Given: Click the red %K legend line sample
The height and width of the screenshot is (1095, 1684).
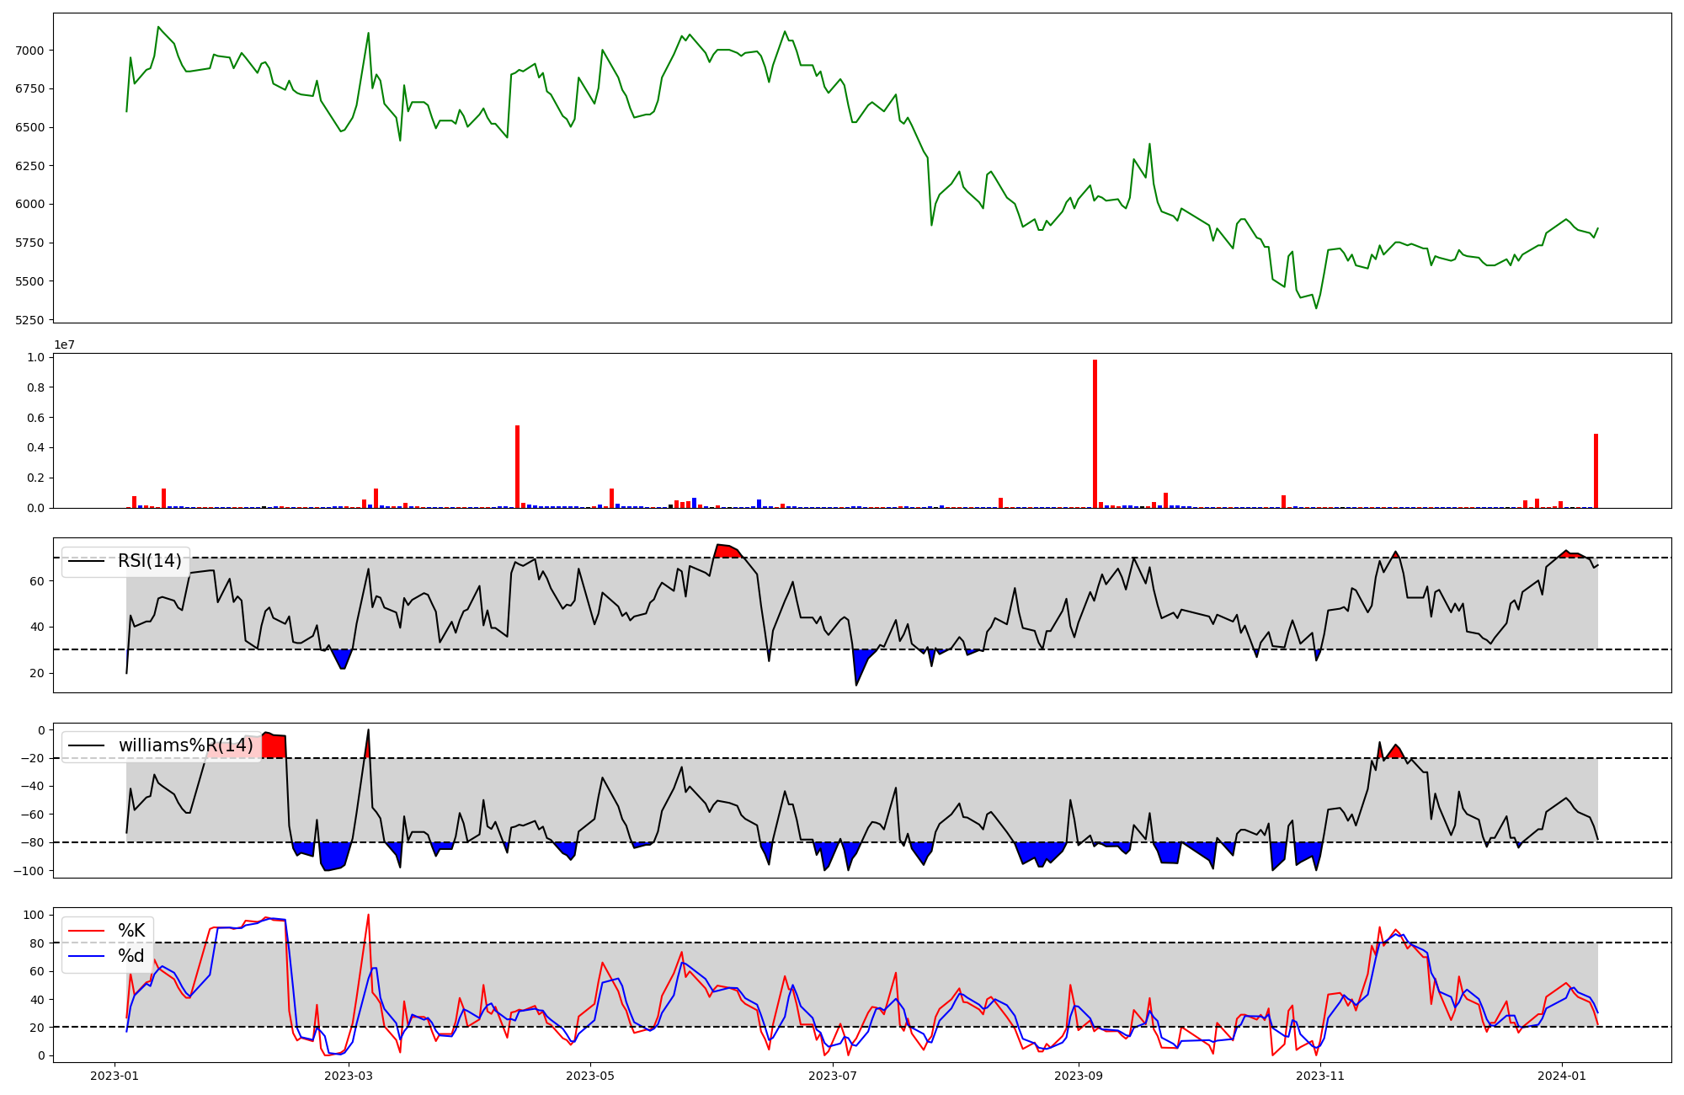Looking at the screenshot, I should 87,931.
